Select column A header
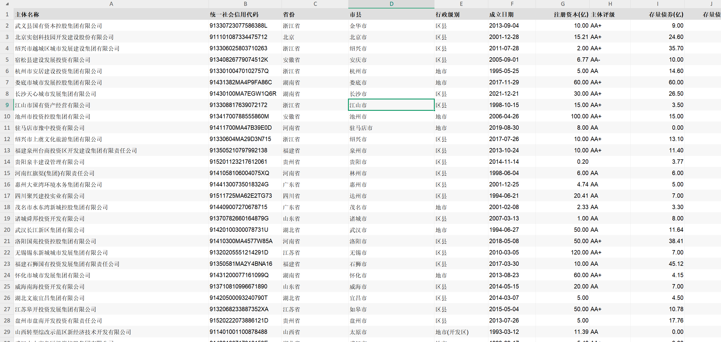The image size is (721, 342). pos(111,4)
